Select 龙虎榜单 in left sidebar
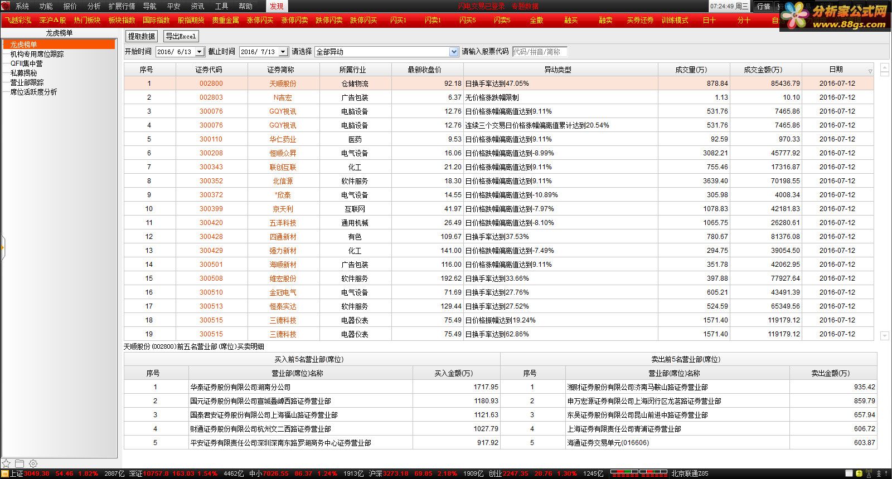892x479 pixels. (x=59, y=45)
